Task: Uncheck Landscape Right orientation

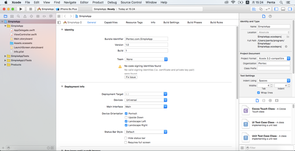Action: click(126, 125)
